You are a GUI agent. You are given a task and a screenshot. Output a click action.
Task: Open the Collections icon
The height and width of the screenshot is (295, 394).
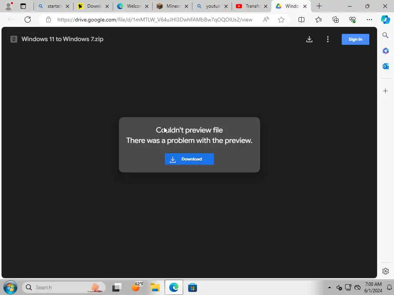[336, 20]
